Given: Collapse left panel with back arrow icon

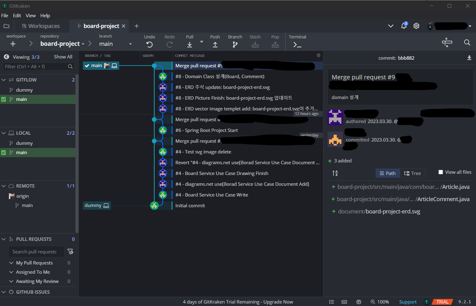Looking at the screenshot, I should pos(6,57).
